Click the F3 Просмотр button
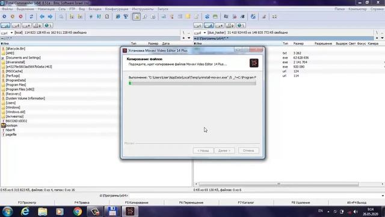 coord(27,203)
